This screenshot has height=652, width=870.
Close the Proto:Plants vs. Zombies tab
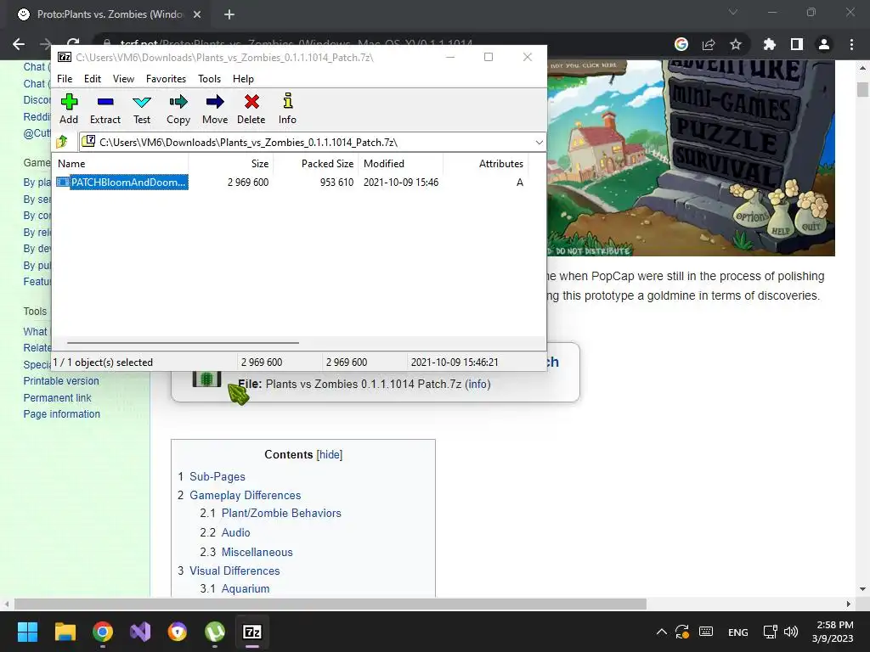(197, 14)
